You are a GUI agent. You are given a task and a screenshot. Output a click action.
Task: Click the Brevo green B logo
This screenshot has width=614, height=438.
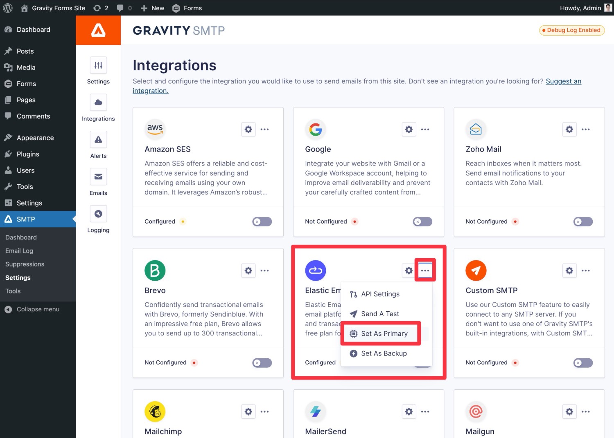pos(155,270)
